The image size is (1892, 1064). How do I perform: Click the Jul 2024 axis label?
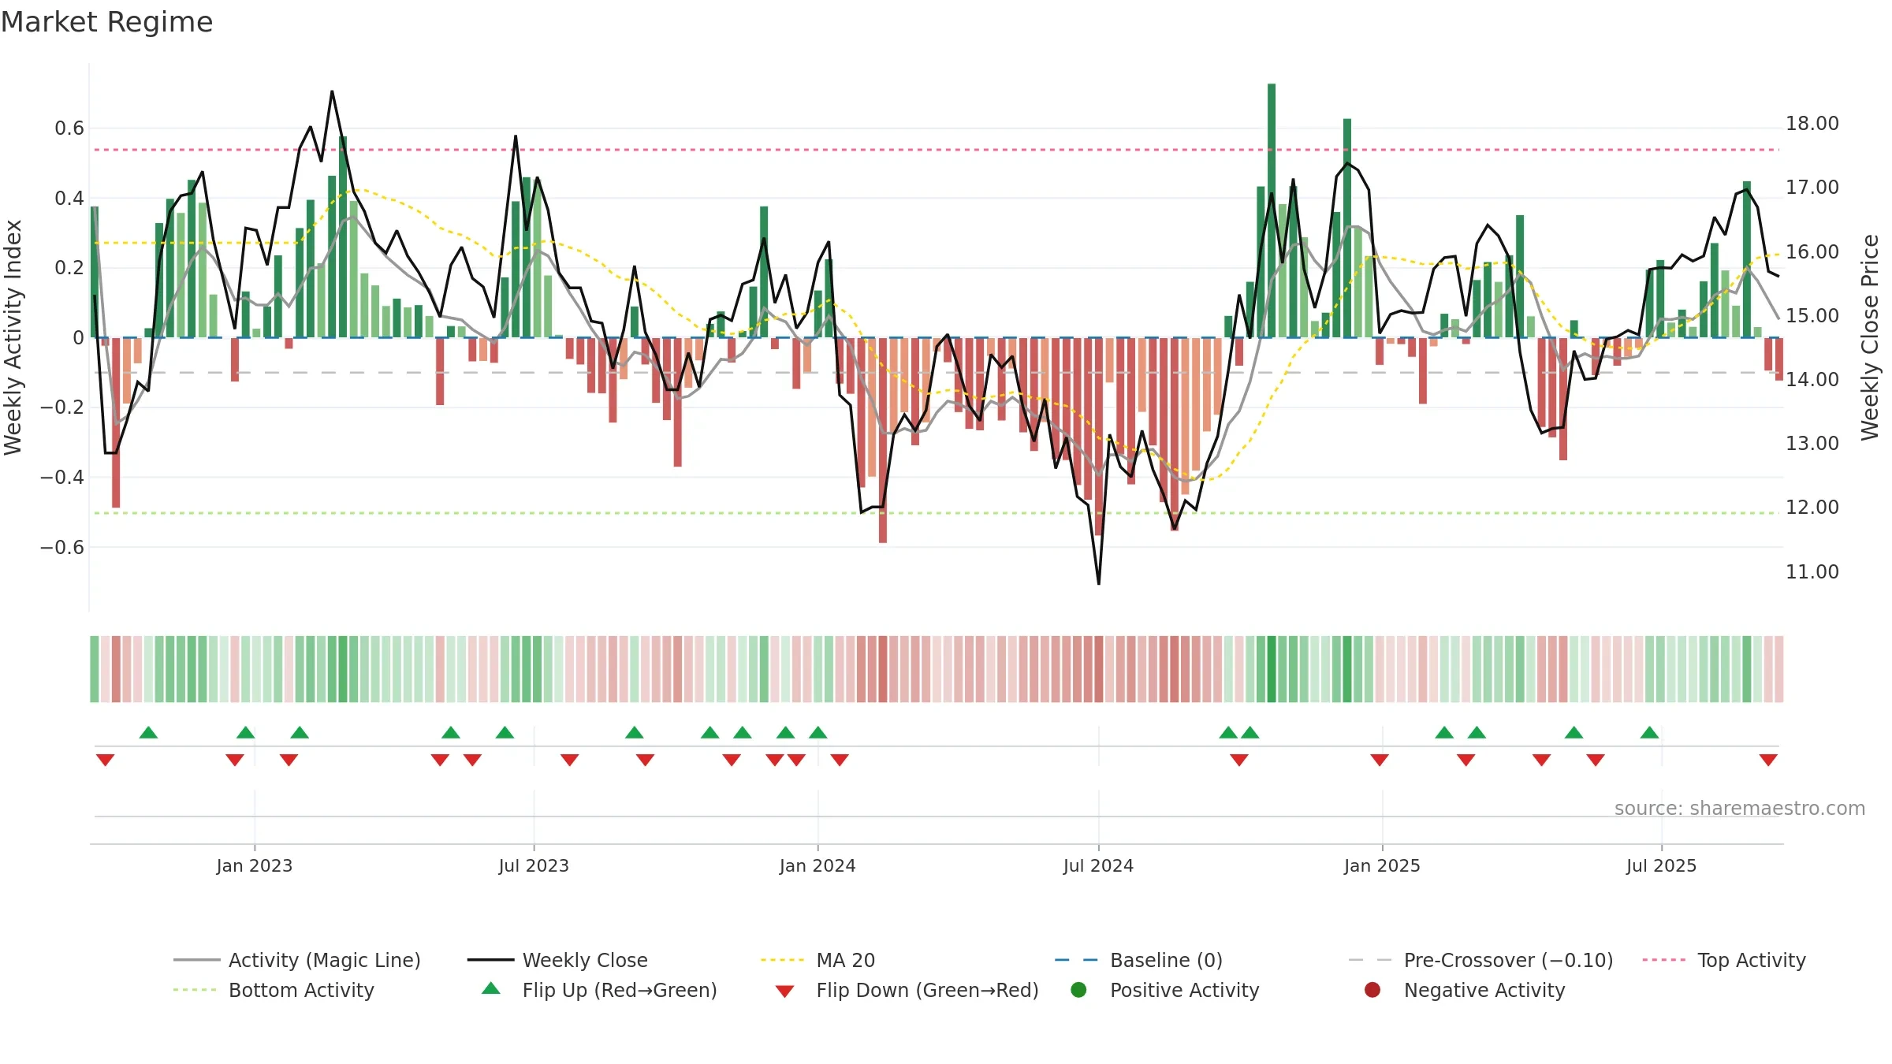pyautogui.click(x=1098, y=865)
